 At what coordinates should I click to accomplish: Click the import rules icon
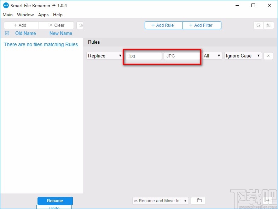coord(259,25)
